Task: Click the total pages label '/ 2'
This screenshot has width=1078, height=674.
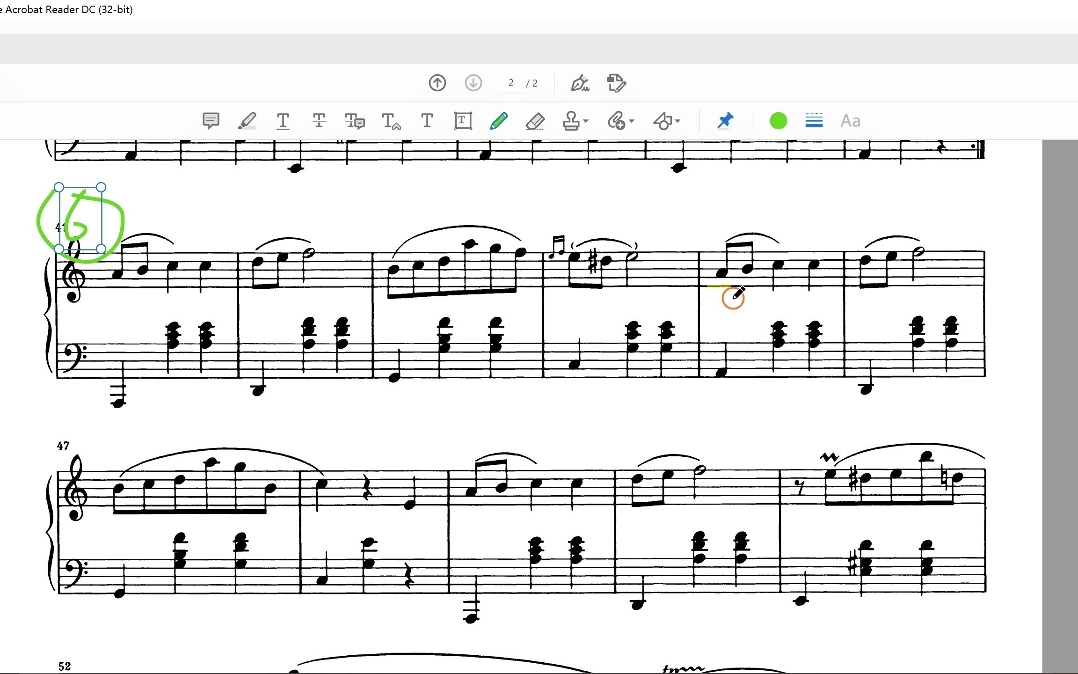Action: click(x=532, y=83)
